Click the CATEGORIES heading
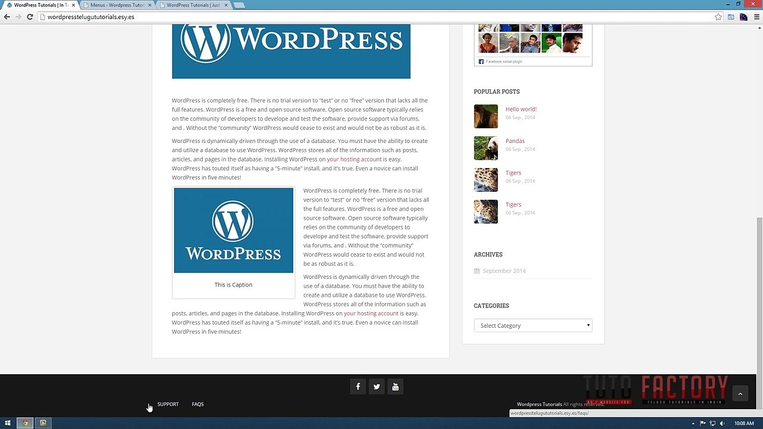This screenshot has height=429, width=763. (491, 306)
